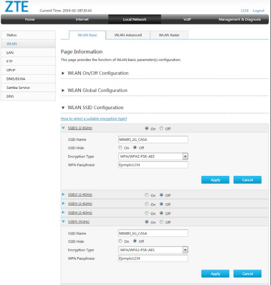Viewport: 271px width, 285px height.
Task: Click Apply button for SSID1
Action: 215,180
